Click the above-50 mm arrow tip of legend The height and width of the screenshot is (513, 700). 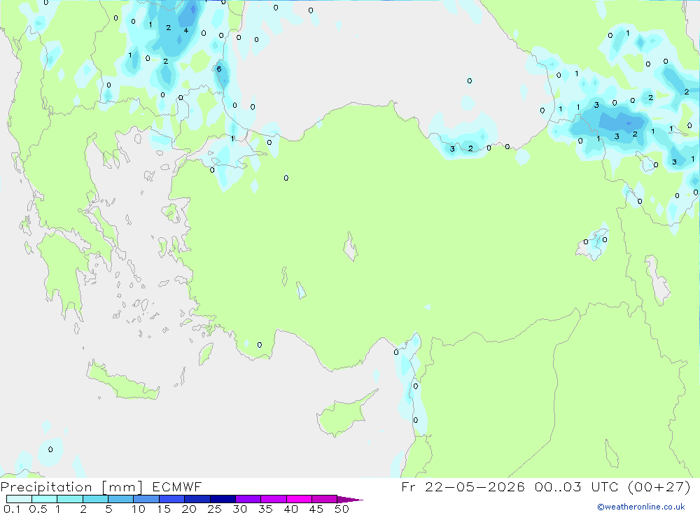coord(350,499)
